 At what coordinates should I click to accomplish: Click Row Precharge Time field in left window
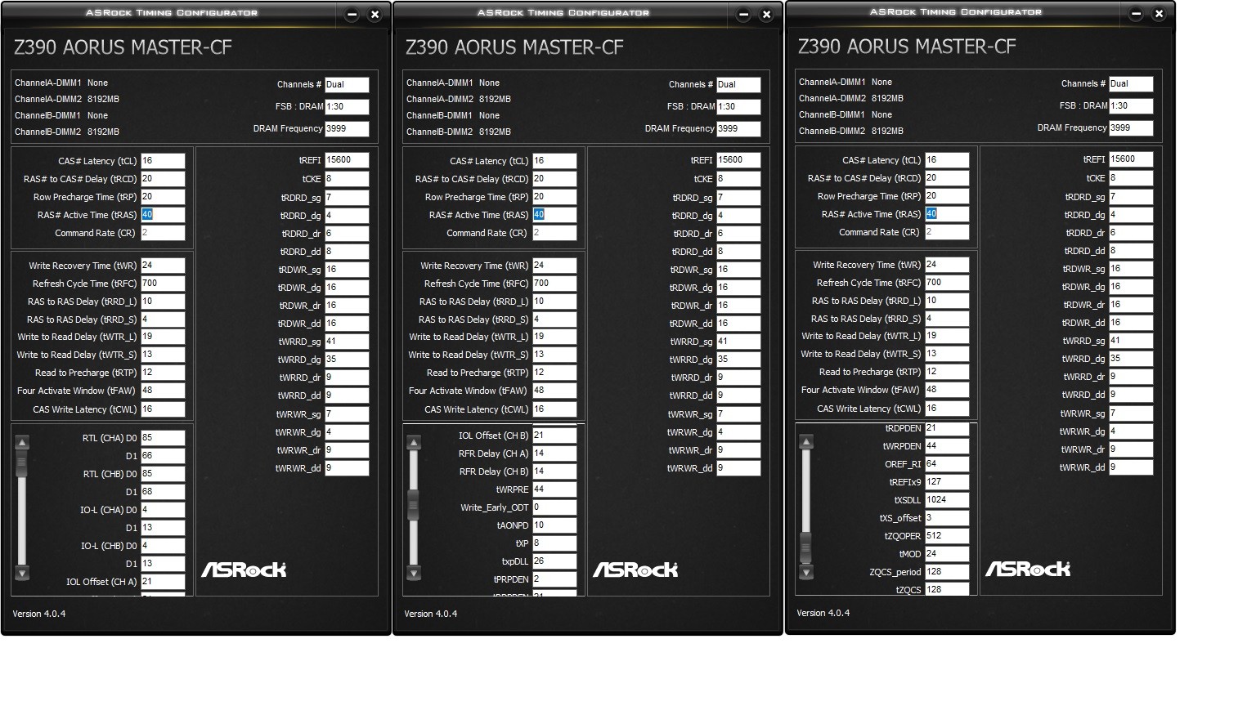click(x=163, y=197)
